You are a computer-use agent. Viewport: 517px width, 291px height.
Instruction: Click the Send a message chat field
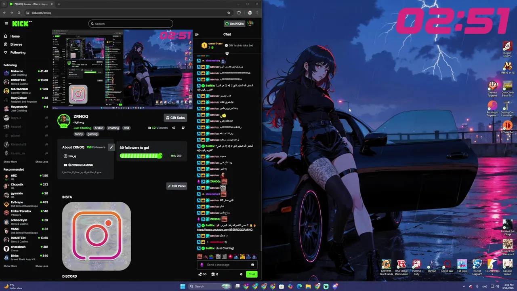point(227,265)
